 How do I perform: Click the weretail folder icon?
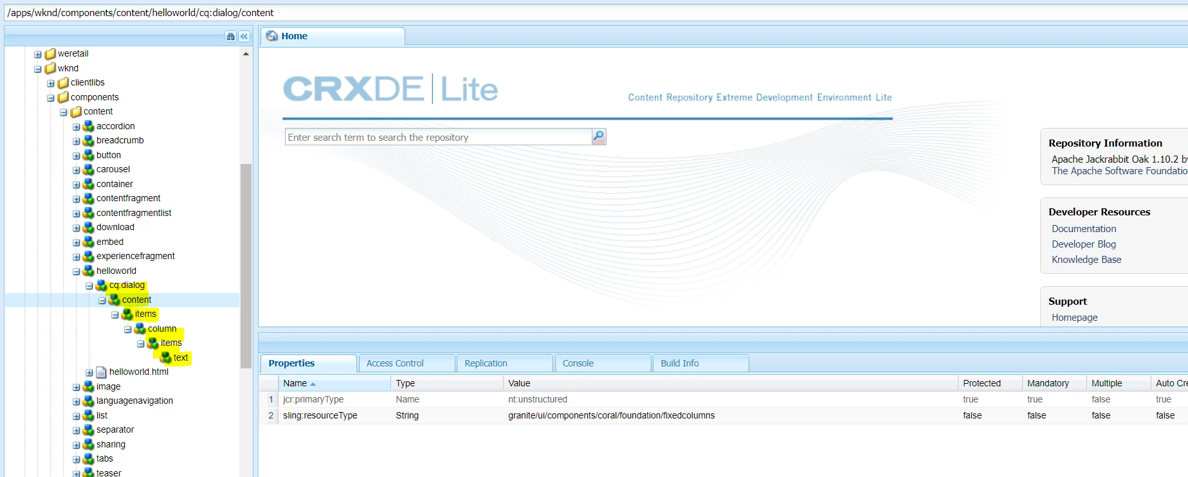coord(50,54)
